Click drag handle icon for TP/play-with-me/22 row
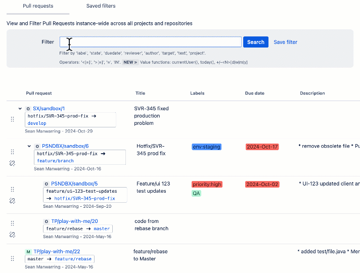The width and height of the screenshot is (360, 273). pyautogui.click(x=13, y=258)
